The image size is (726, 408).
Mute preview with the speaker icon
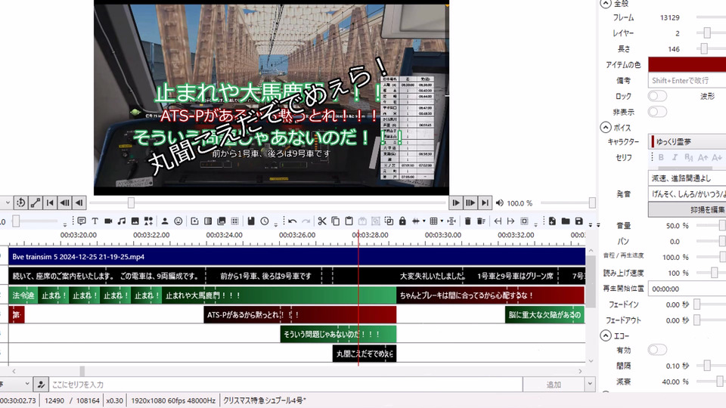pyautogui.click(x=500, y=202)
